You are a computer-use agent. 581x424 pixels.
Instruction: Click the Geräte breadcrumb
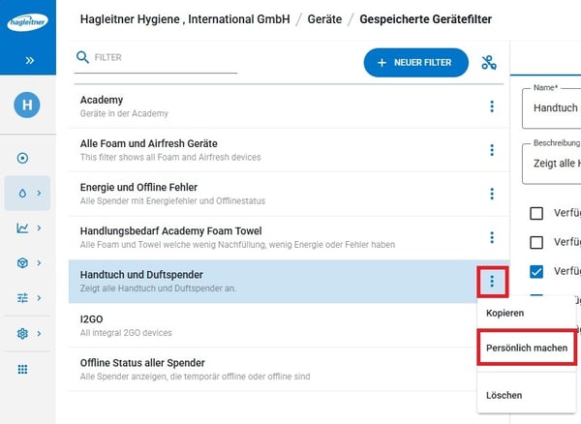324,19
